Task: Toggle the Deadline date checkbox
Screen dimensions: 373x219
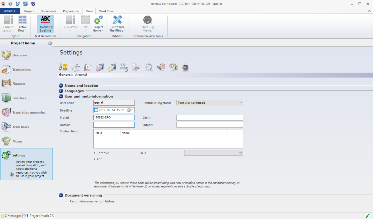Action: pos(96,110)
